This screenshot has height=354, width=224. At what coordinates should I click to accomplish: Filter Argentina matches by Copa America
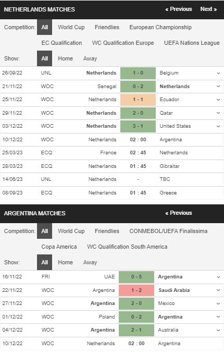[59, 247]
